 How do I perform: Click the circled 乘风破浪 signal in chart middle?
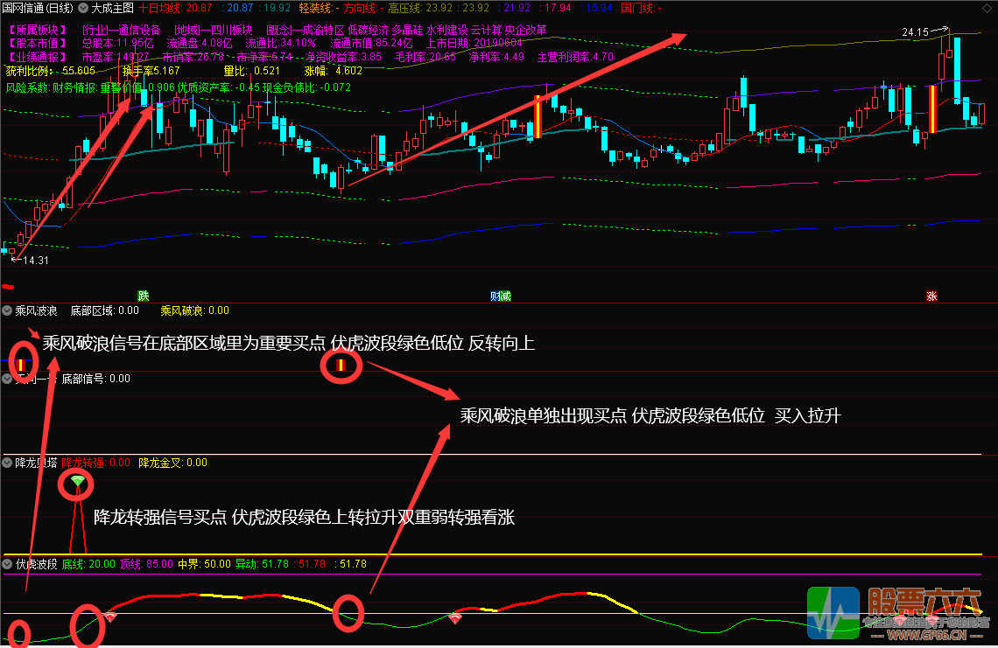pyautogui.click(x=341, y=366)
